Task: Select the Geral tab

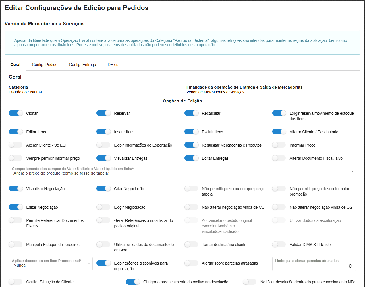Action: [x=16, y=65]
